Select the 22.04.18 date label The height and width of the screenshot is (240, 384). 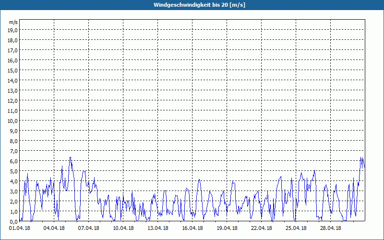261,228
